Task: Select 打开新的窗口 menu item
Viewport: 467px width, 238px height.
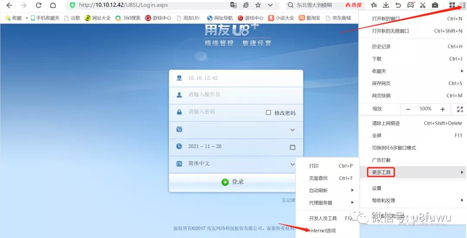Action: pyautogui.click(x=413, y=19)
